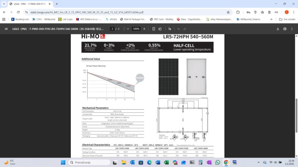The width and height of the screenshot is (298, 167).
Task: Rotate the PDF counterclockwise
Action: 160,29
